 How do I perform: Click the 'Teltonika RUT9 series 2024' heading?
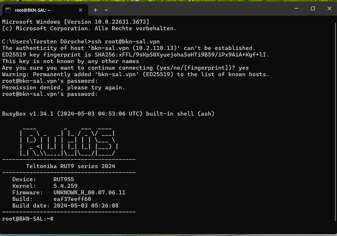(x=70, y=166)
